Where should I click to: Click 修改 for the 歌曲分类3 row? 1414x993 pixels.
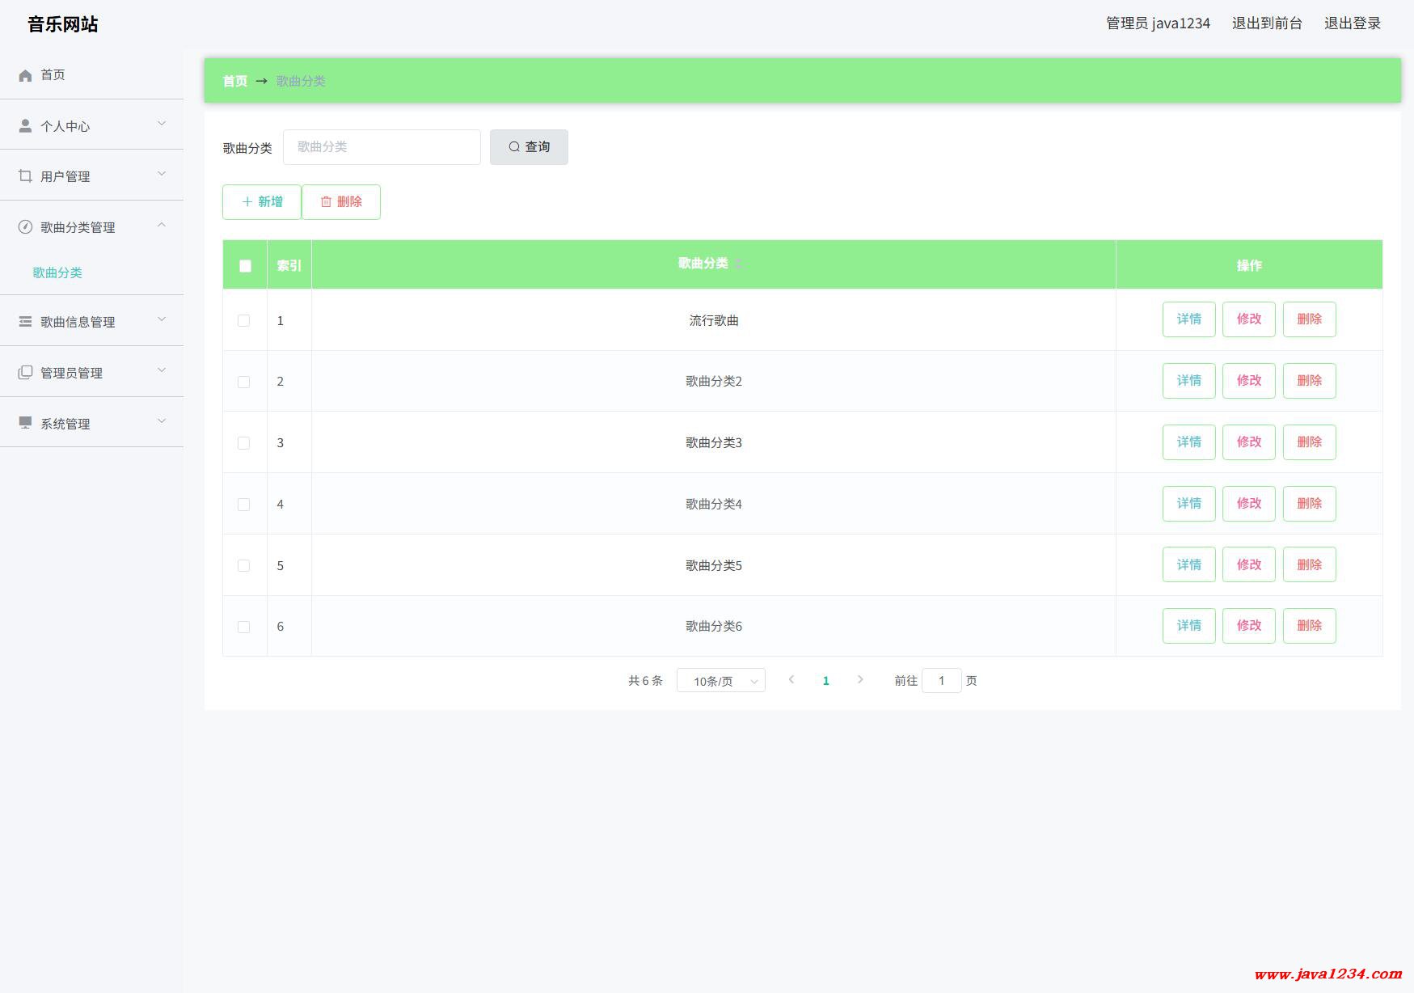[1248, 442]
